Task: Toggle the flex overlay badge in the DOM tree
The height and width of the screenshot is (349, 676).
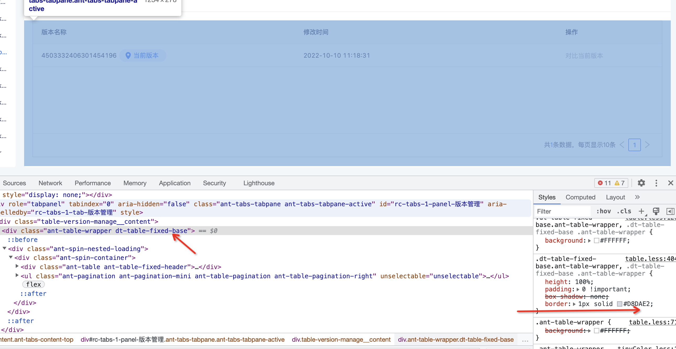Action: (x=33, y=284)
